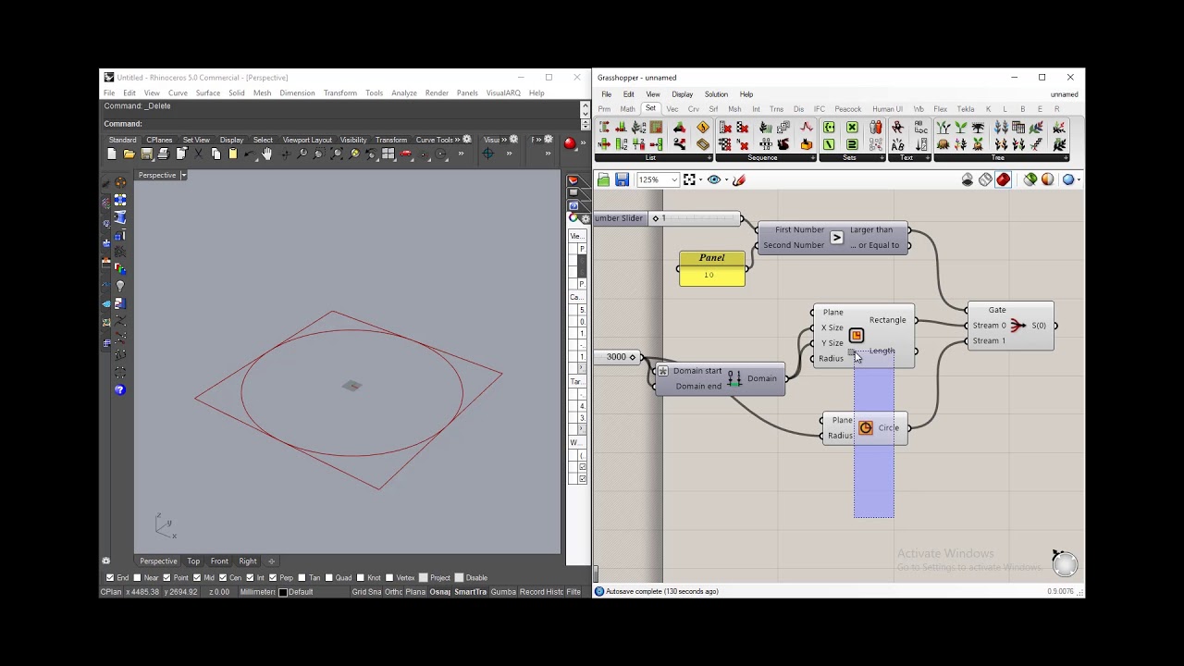Open the Perspective viewport title dropdown arrow

click(183, 175)
